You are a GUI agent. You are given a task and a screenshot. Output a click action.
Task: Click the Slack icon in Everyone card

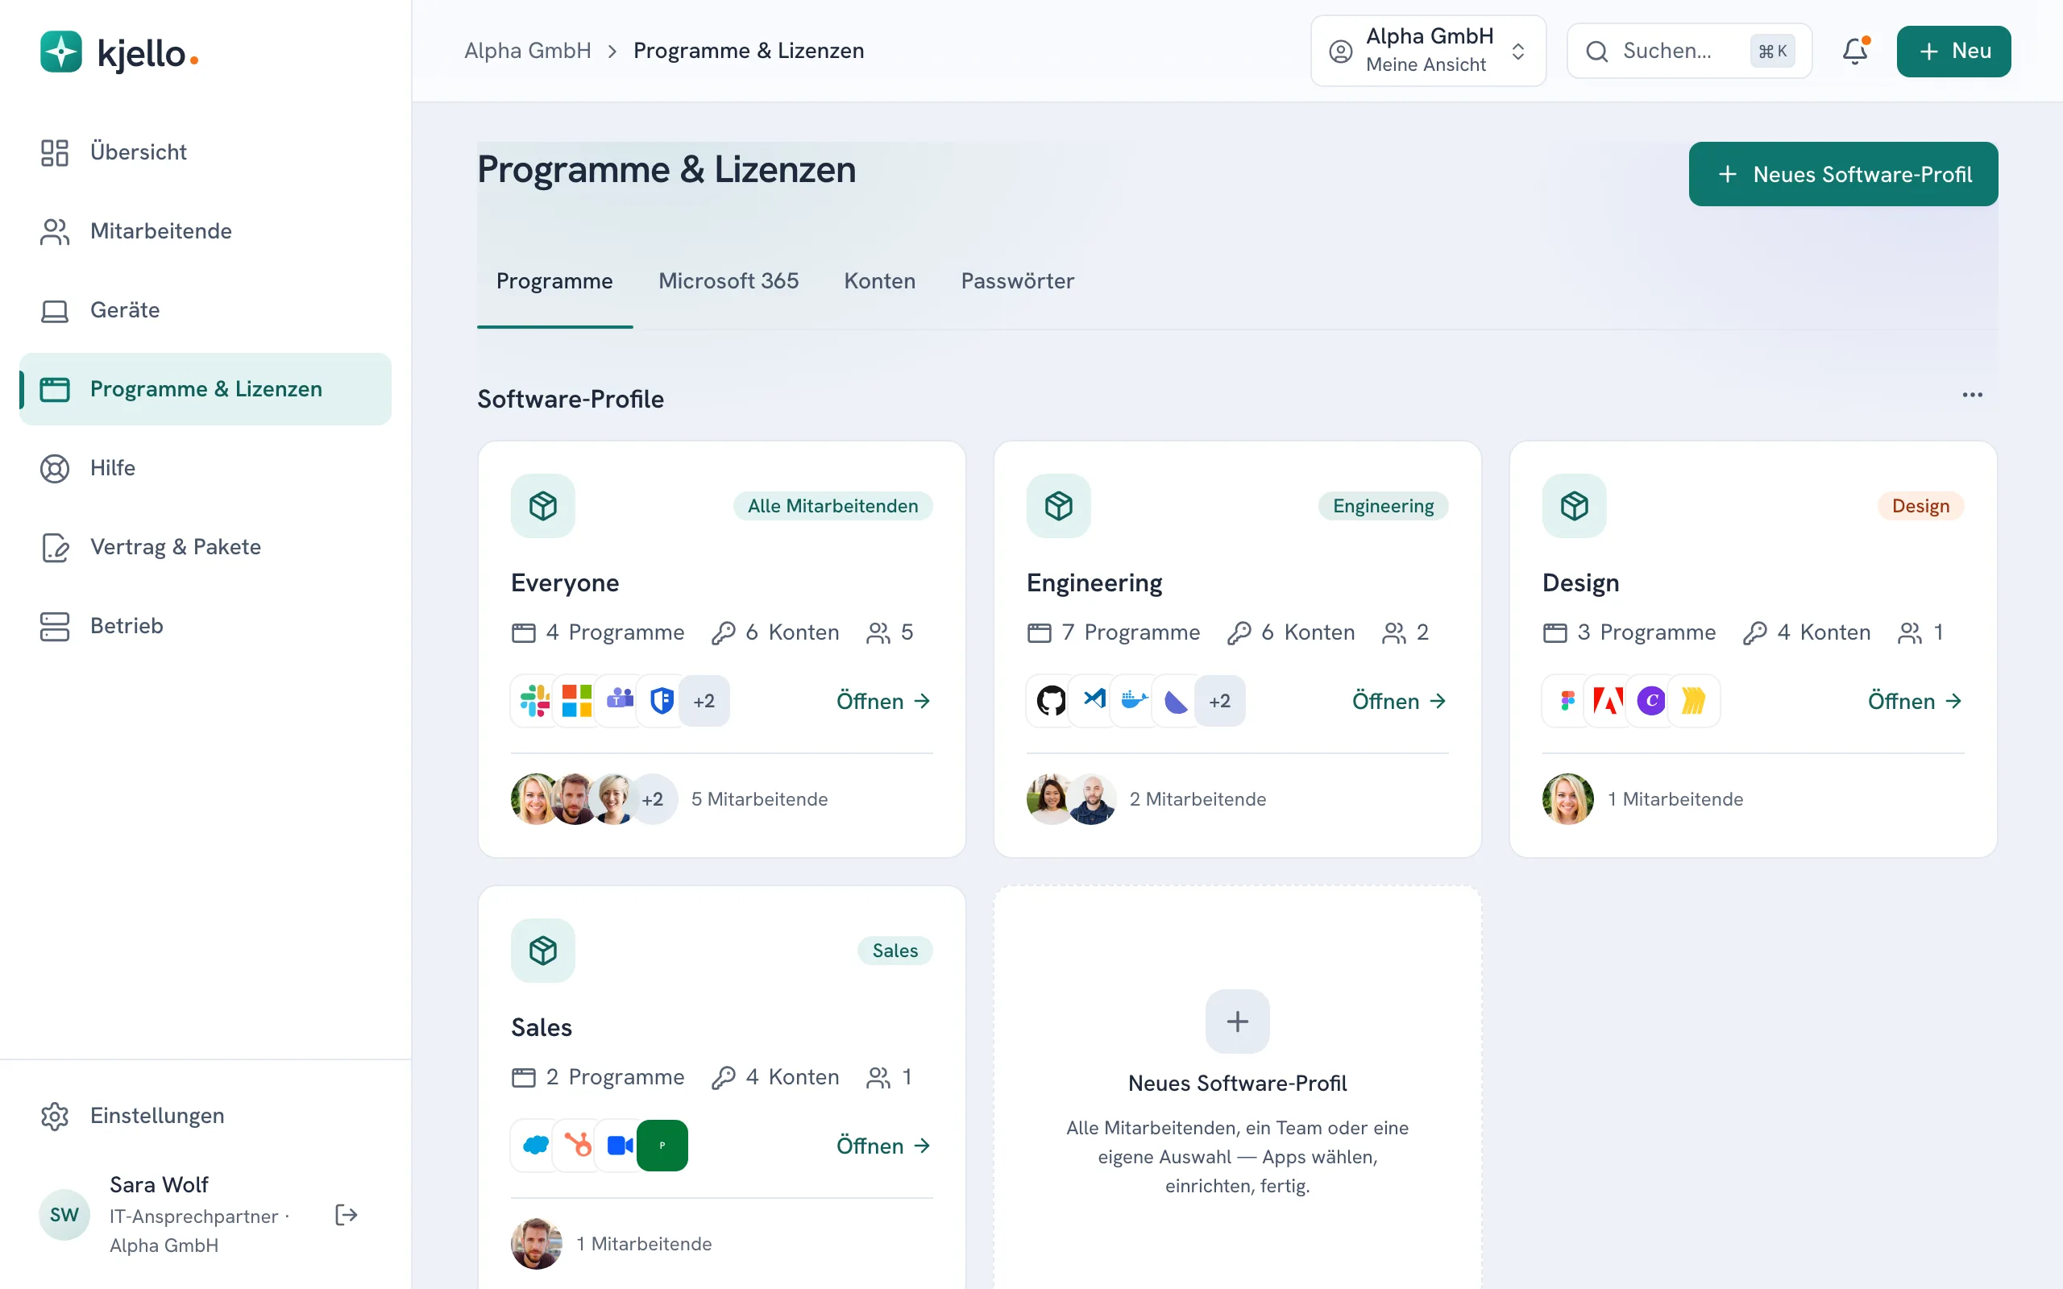click(x=535, y=701)
